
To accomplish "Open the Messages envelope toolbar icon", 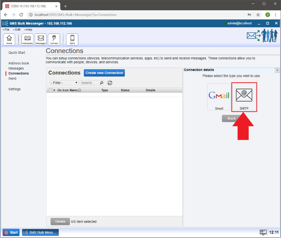I will click(x=41, y=39).
